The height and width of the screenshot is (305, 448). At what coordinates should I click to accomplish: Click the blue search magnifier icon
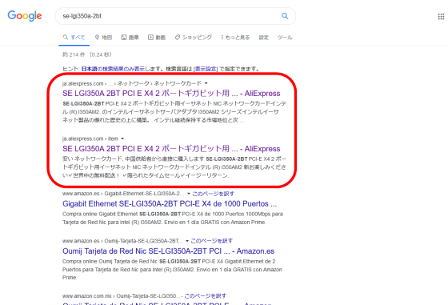coord(285,16)
